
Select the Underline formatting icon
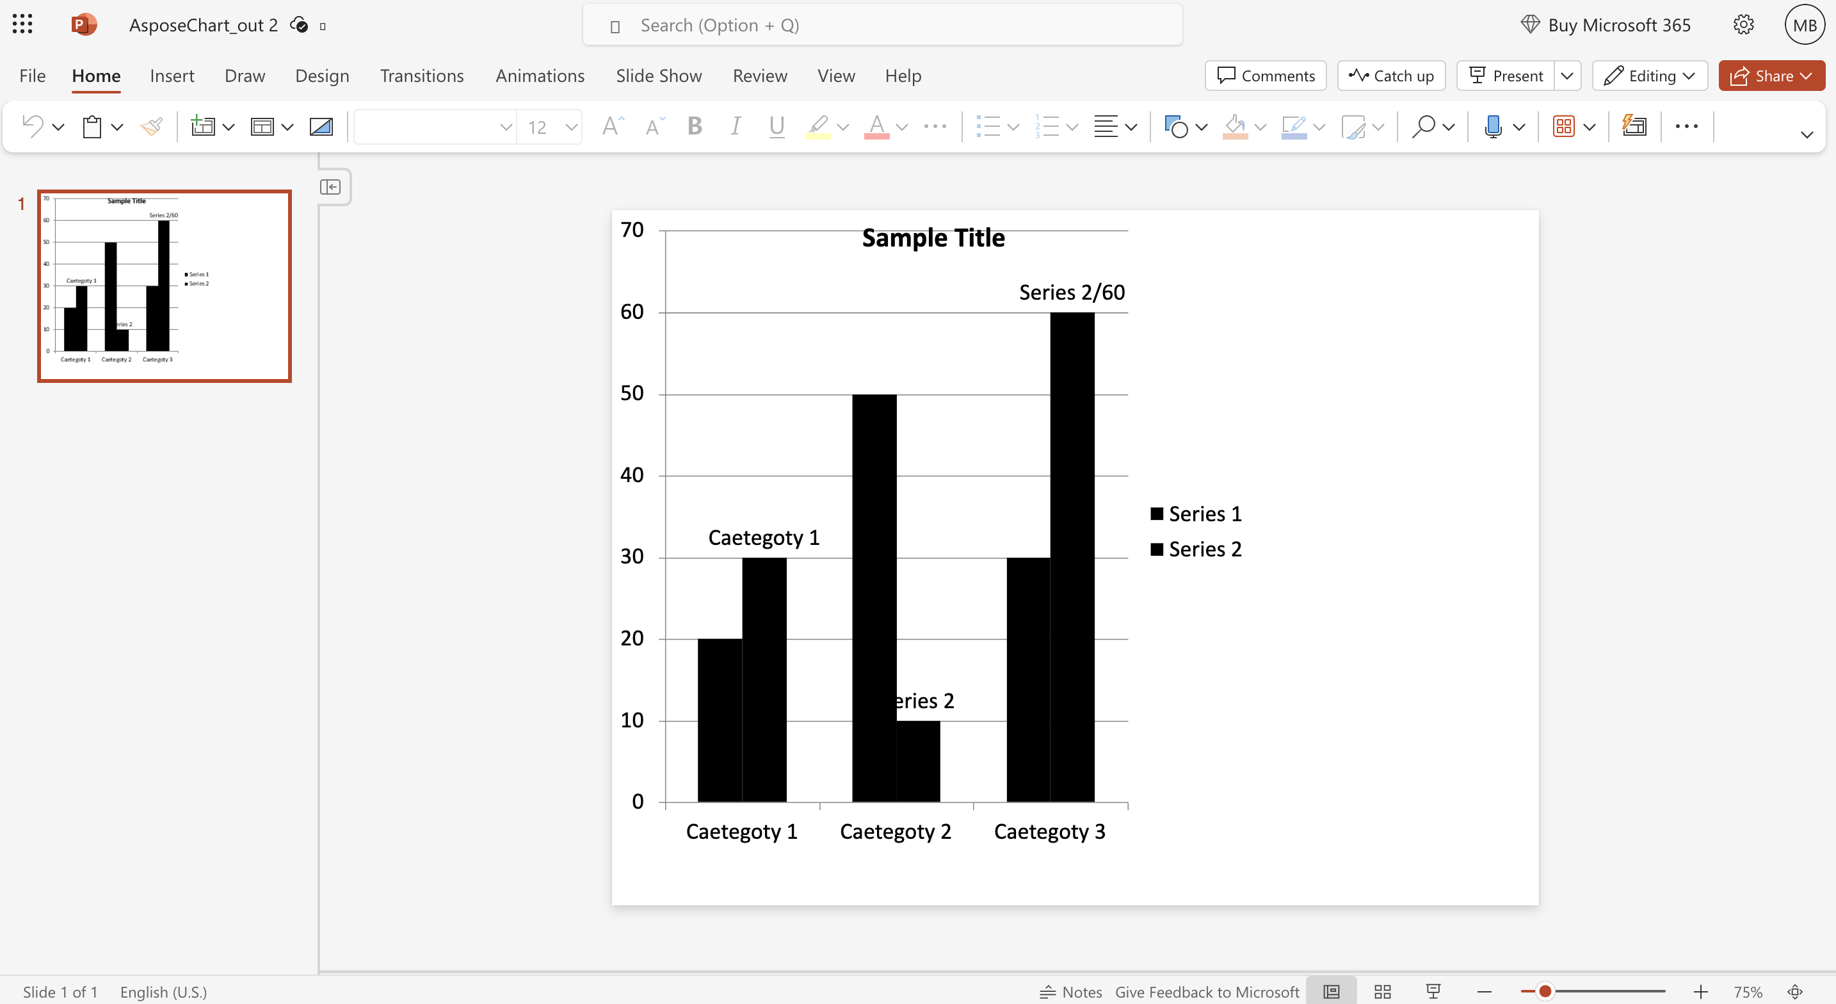(x=776, y=125)
